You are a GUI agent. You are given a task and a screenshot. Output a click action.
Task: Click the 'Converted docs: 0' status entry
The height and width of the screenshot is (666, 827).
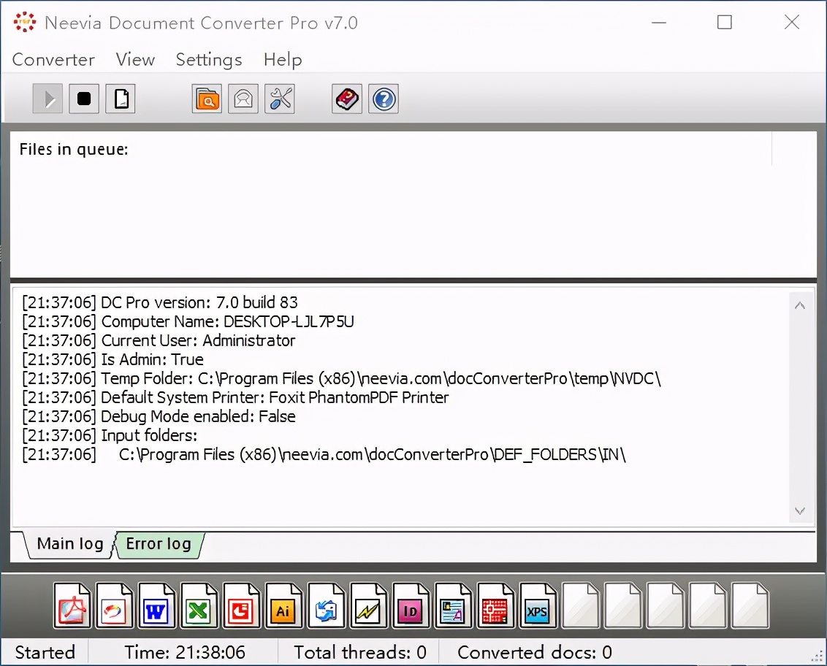pos(534,652)
